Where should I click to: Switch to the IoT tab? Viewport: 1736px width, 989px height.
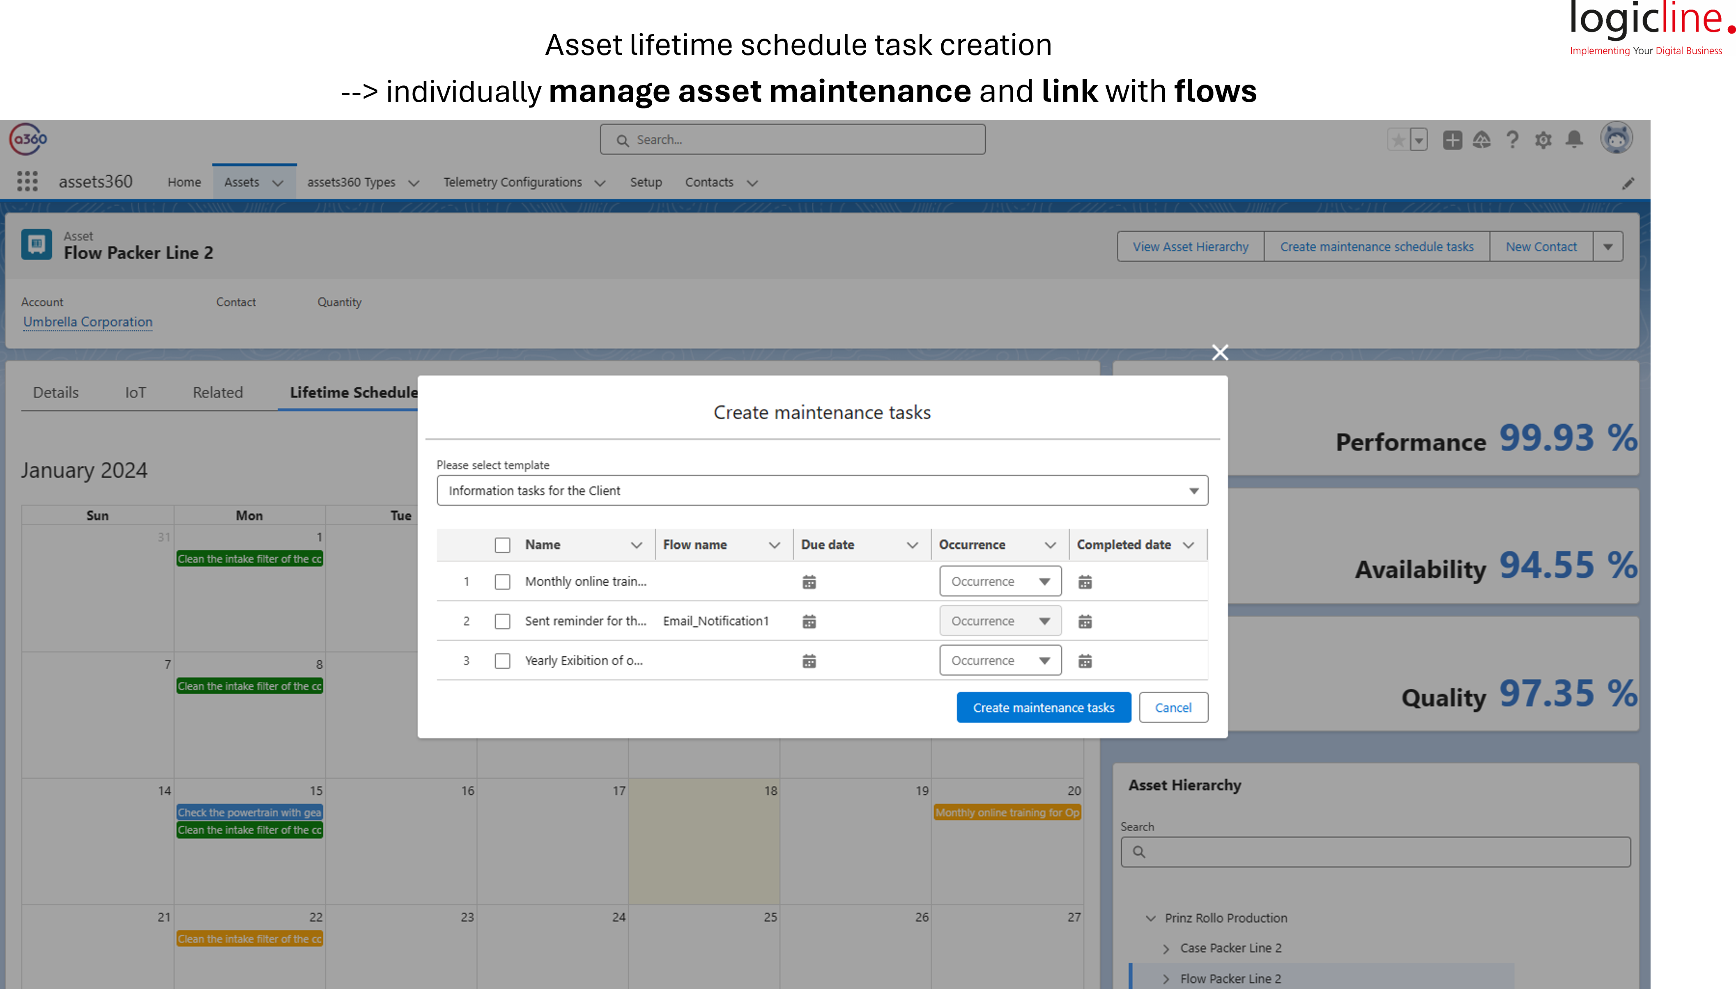point(135,393)
